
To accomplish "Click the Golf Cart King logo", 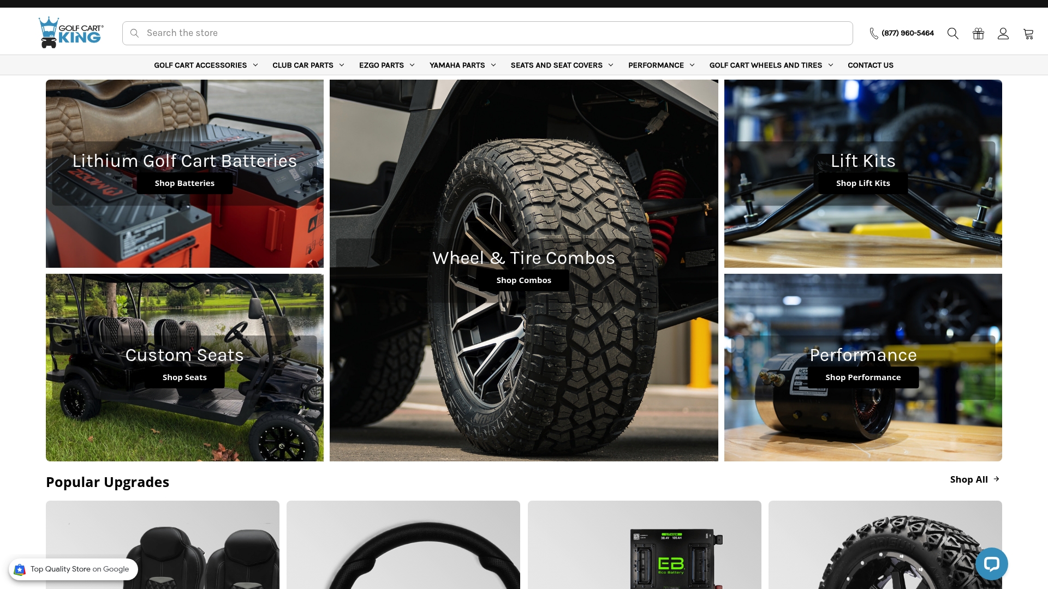I will [70, 32].
